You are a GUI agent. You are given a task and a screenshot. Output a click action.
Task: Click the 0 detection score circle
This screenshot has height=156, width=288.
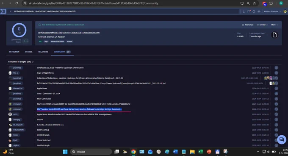click(x=19, y=30)
